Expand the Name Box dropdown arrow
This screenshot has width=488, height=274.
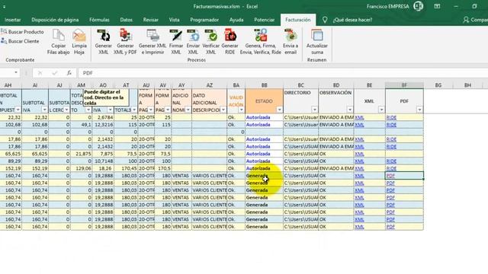(x=15, y=73)
